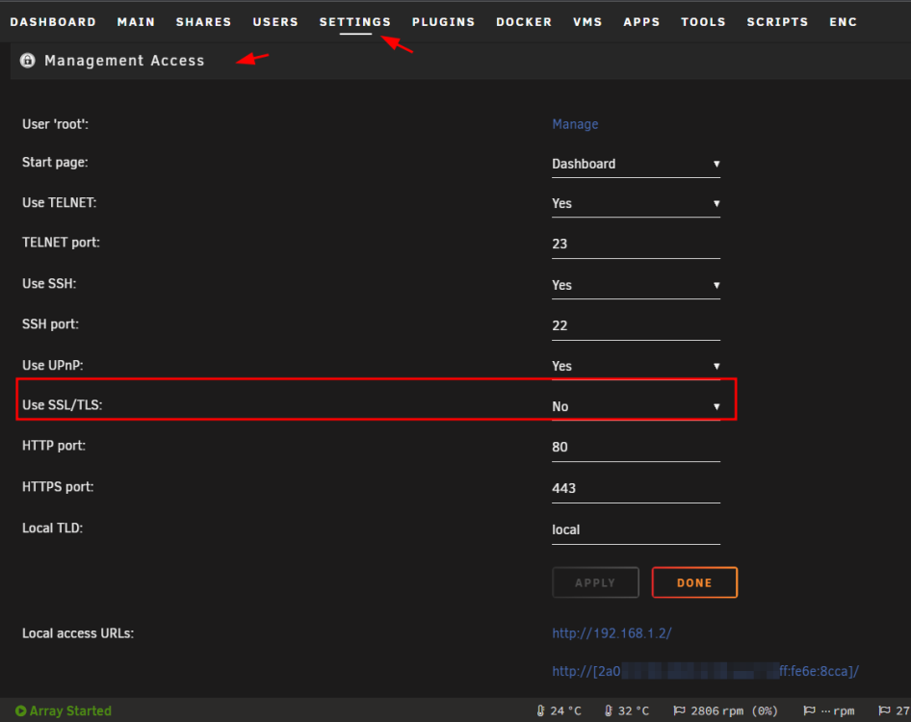
Task: Switch to the Main tab
Action: point(136,22)
